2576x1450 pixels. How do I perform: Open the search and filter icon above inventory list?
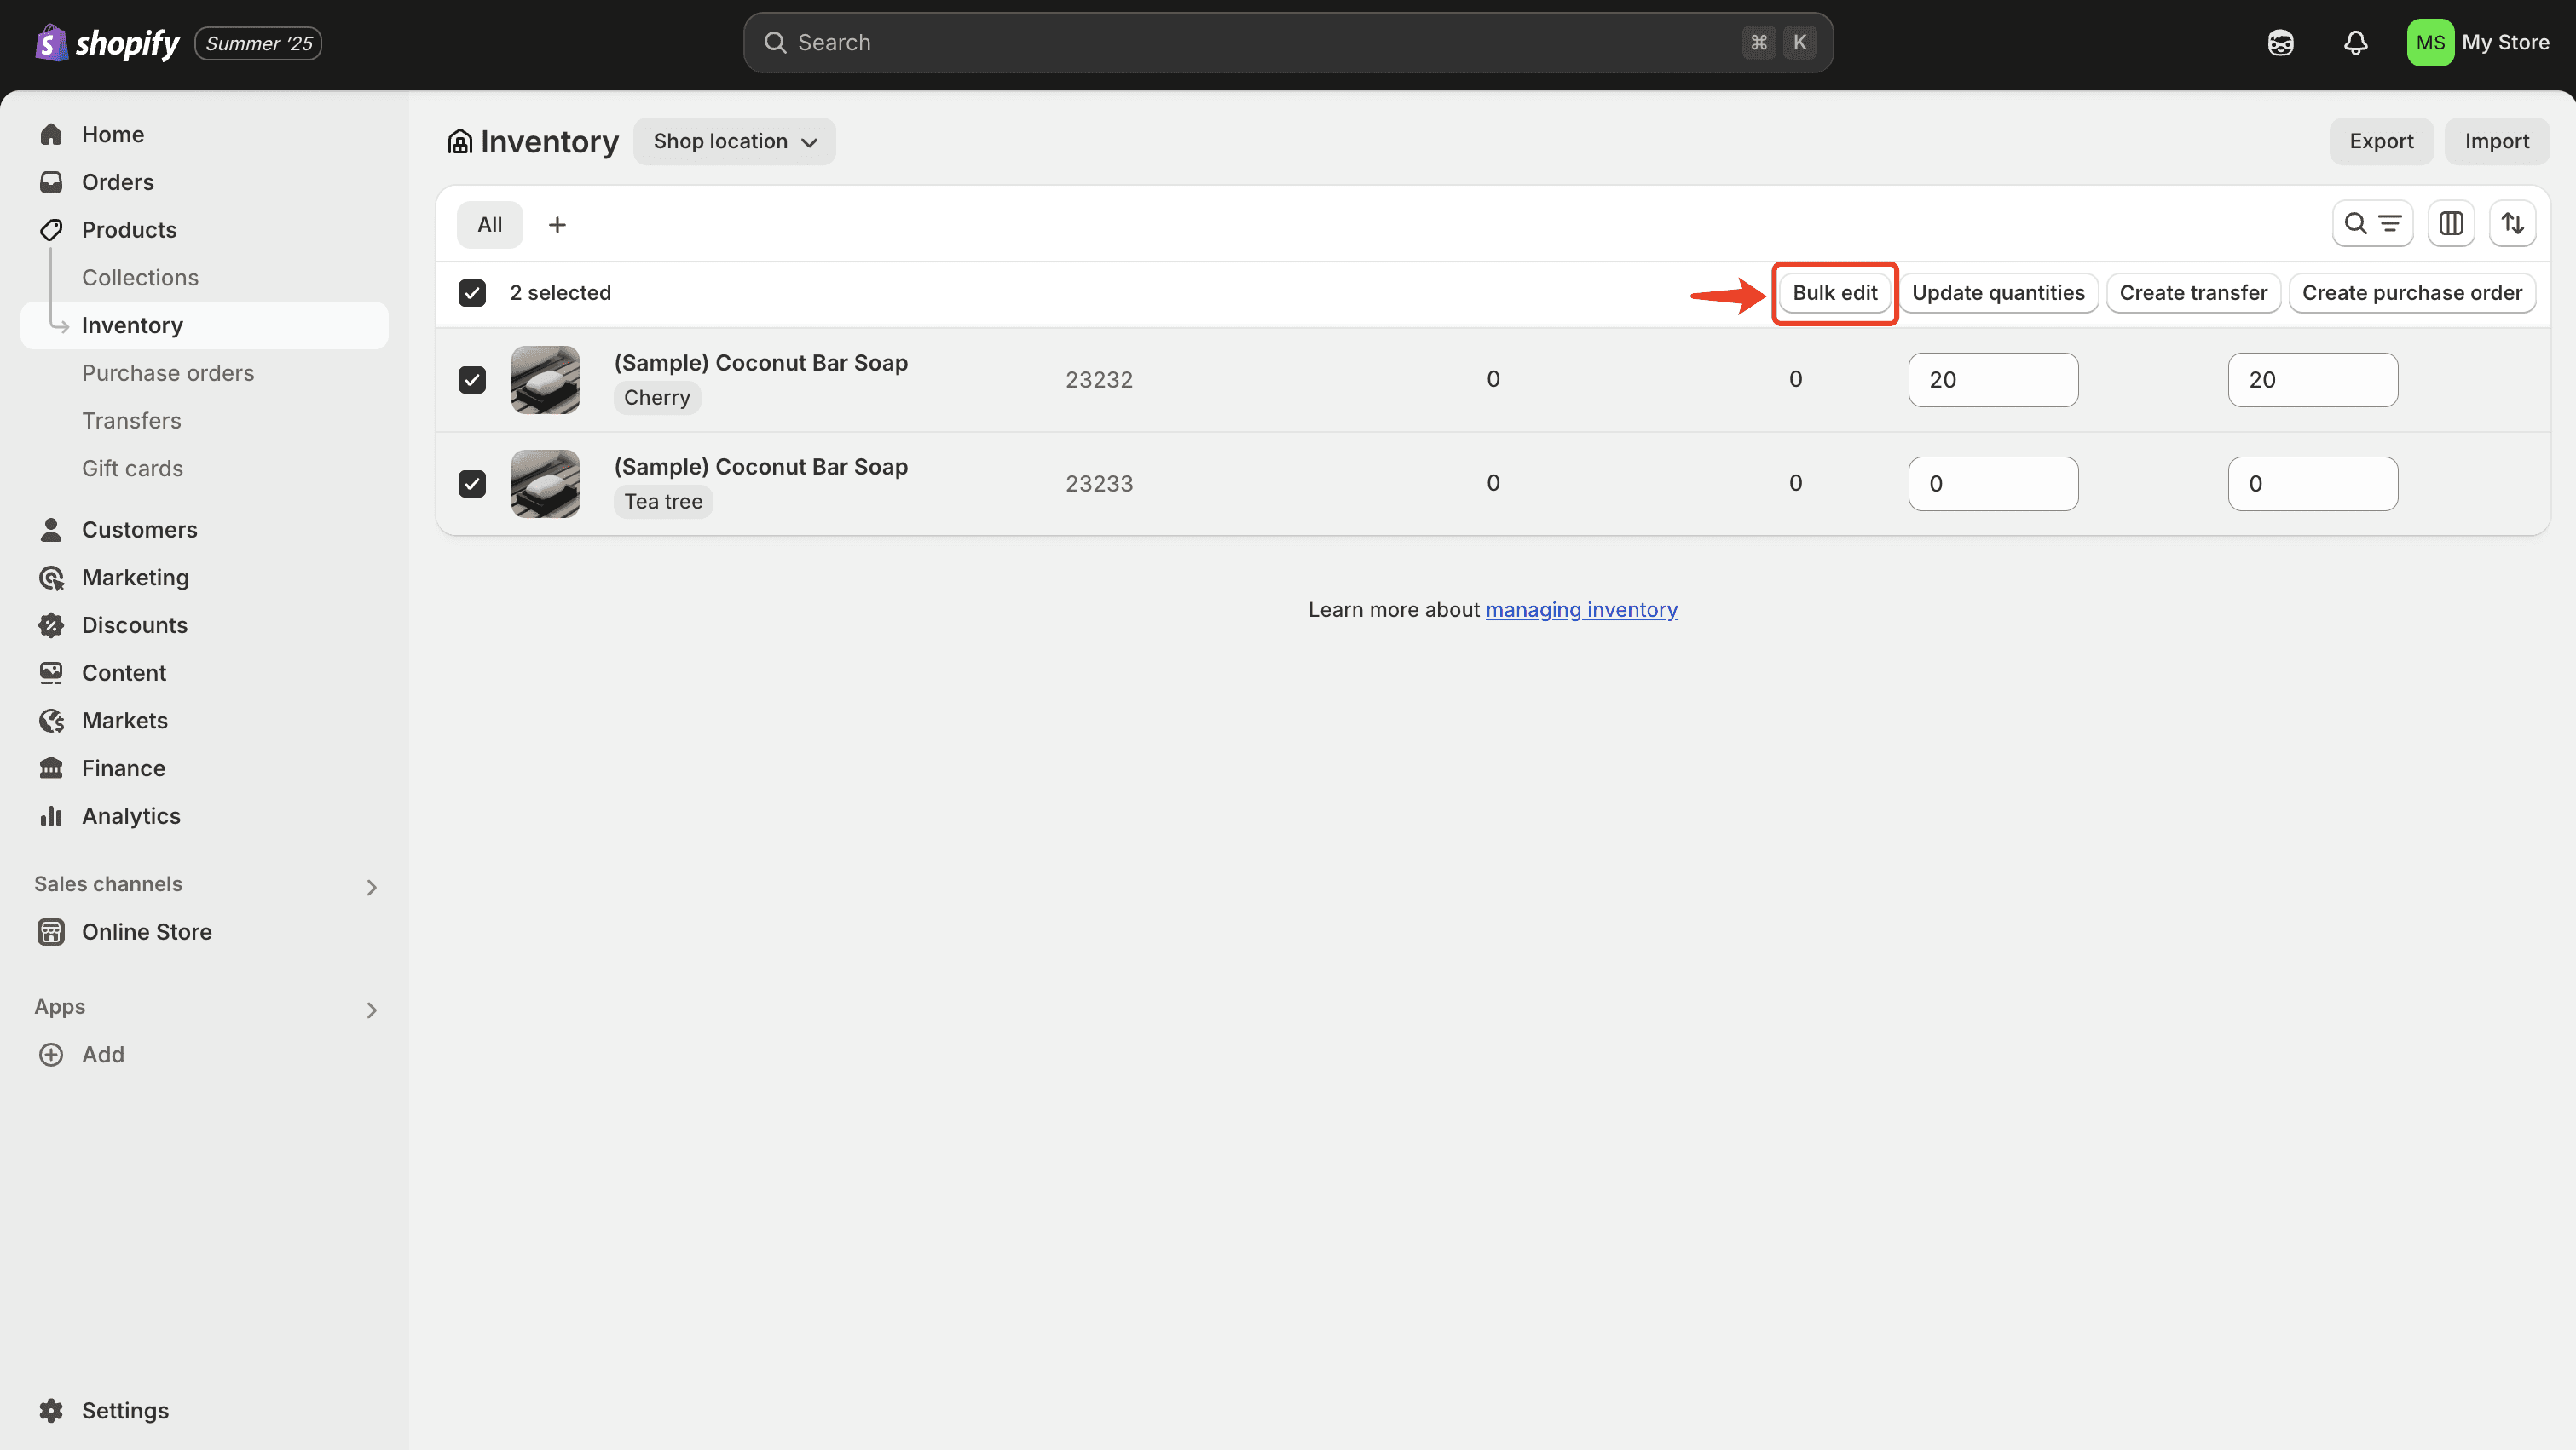coord(2373,223)
